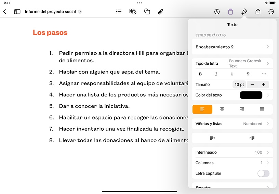The height and width of the screenshot is (194, 279).
Task: Open the Encabezamiento 2 paragraph style
Action: (232, 47)
